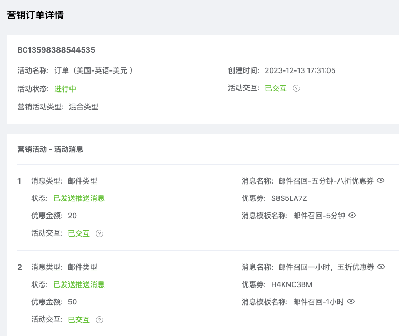The image size is (399, 336).
Task: Click the 进行中 activity status
Action: coord(65,89)
